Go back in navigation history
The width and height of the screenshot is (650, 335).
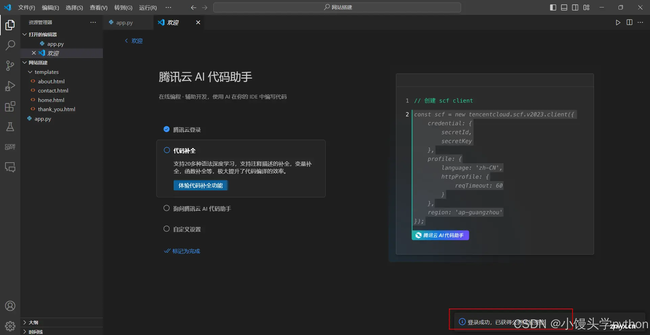pyautogui.click(x=193, y=7)
